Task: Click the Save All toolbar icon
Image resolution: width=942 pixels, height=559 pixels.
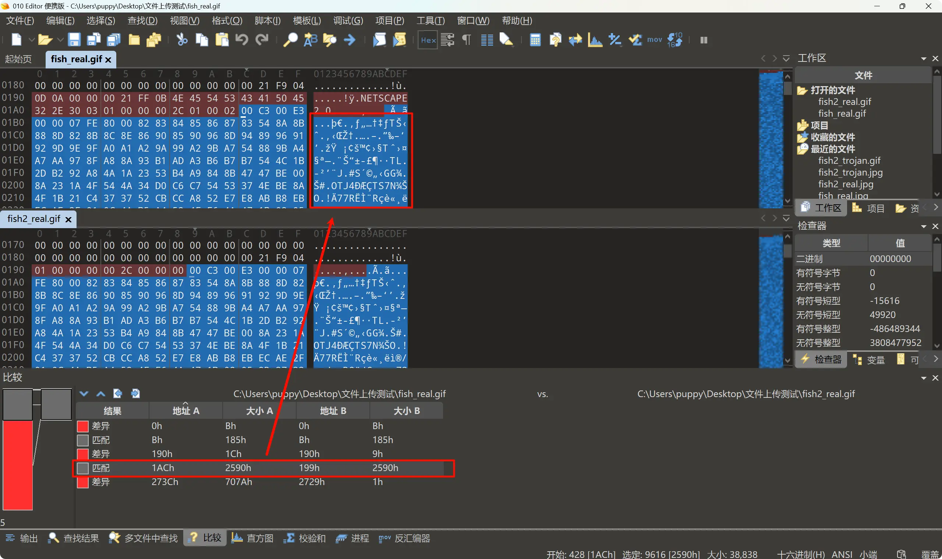Action: tap(114, 39)
